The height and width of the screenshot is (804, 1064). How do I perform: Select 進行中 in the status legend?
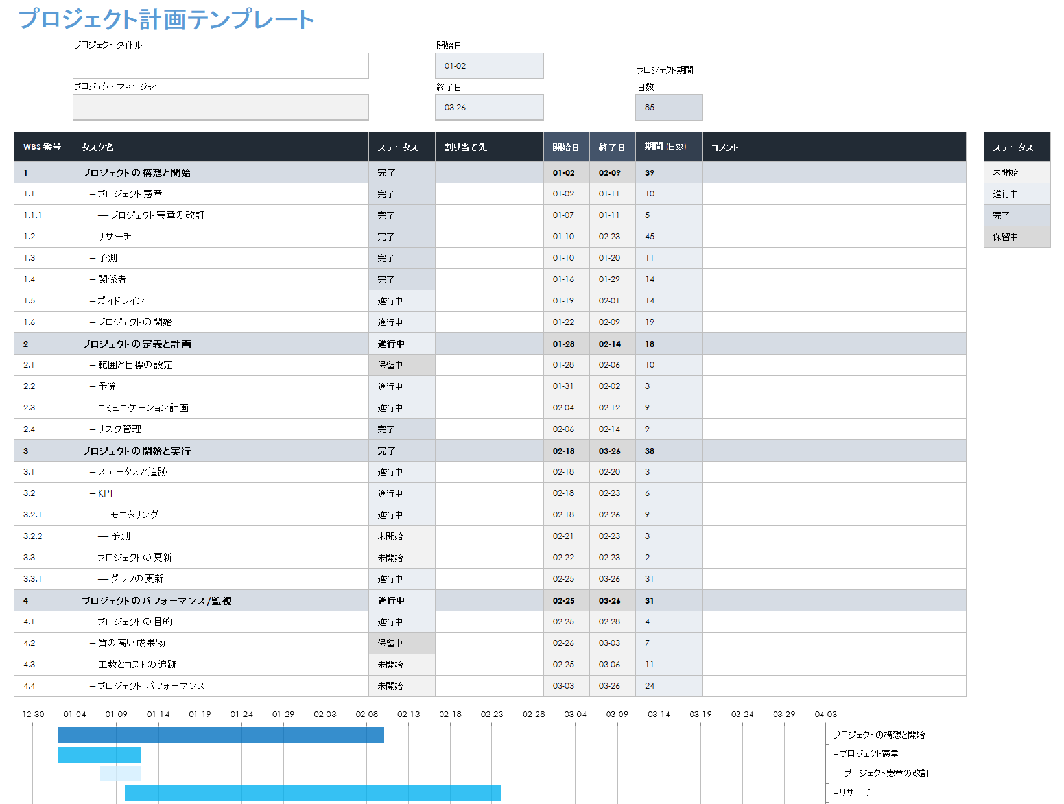1017,194
